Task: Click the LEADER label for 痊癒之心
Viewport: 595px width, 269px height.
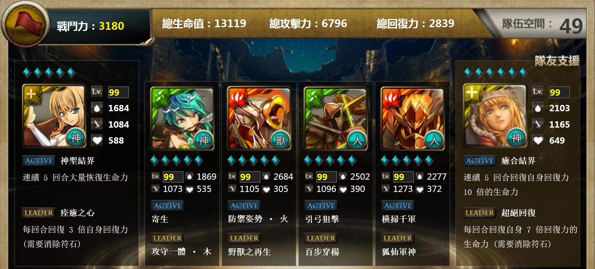Action: point(38,213)
